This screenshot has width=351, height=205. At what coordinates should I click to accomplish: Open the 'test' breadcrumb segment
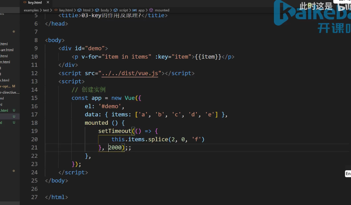pos(46,10)
